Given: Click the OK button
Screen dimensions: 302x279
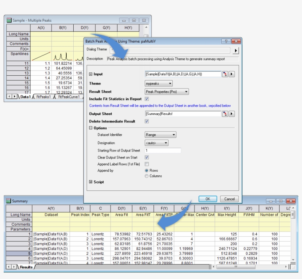Looking at the screenshot, I should click(208, 199).
